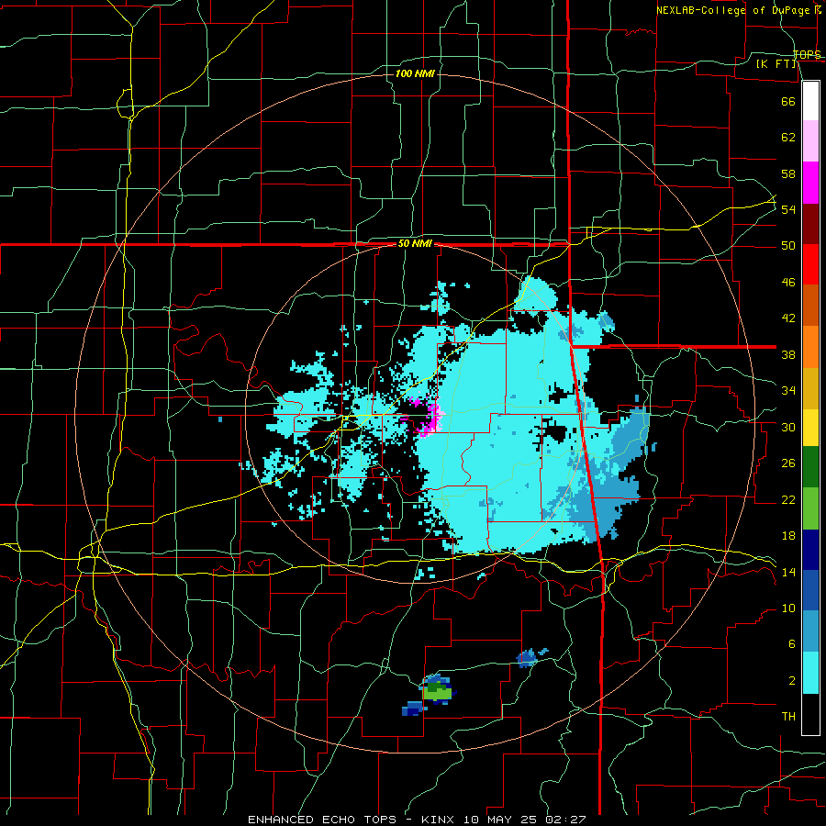Click the 'ENHANCED ECHO TOPS' product title
The height and width of the screenshot is (826, 826).
click(x=322, y=820)
